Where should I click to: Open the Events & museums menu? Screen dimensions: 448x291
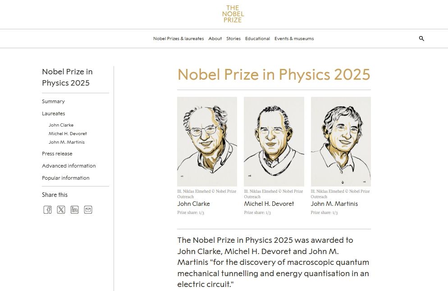[294, 39]
